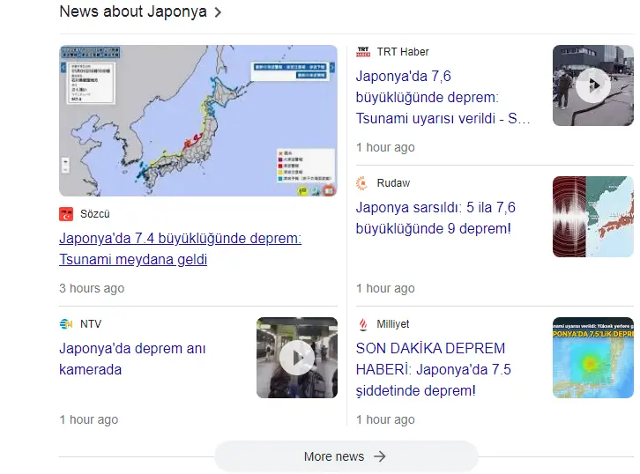Play the TRT Haber cracked road video
The height and width of the screenshot is (474, 640).
[x=593, y=85]
